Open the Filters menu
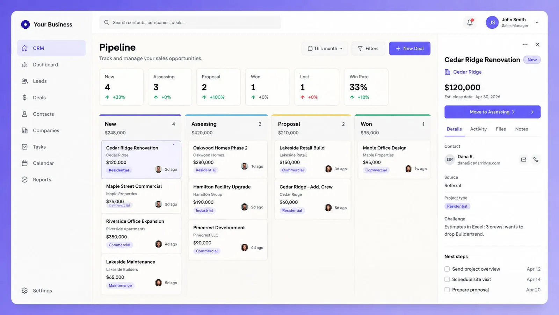 click(x=368, y=49)
